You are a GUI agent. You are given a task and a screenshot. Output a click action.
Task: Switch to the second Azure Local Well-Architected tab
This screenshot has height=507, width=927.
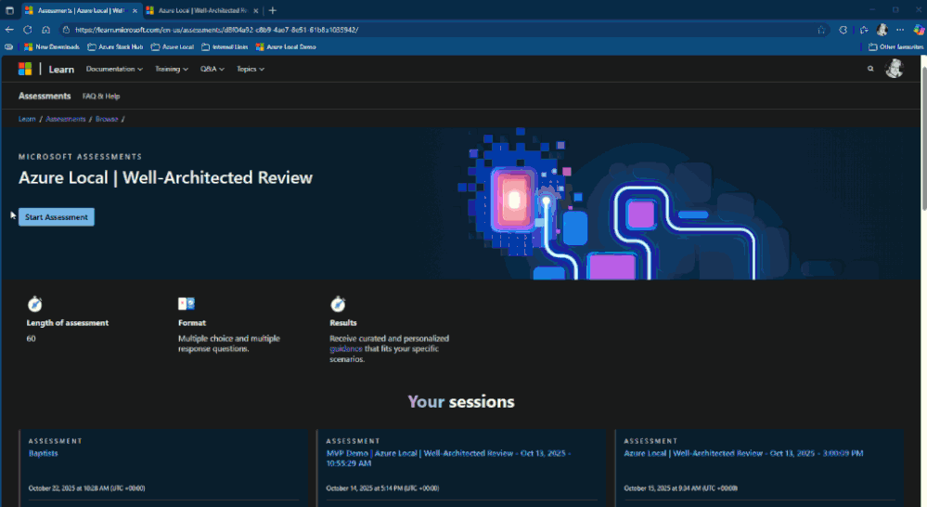pos(203,10)
